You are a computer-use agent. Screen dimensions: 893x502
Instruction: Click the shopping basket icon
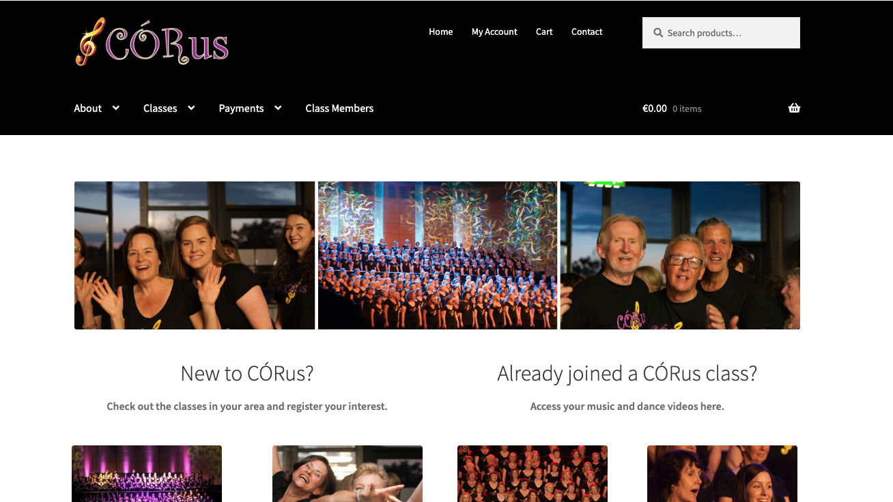pos(794,108)
